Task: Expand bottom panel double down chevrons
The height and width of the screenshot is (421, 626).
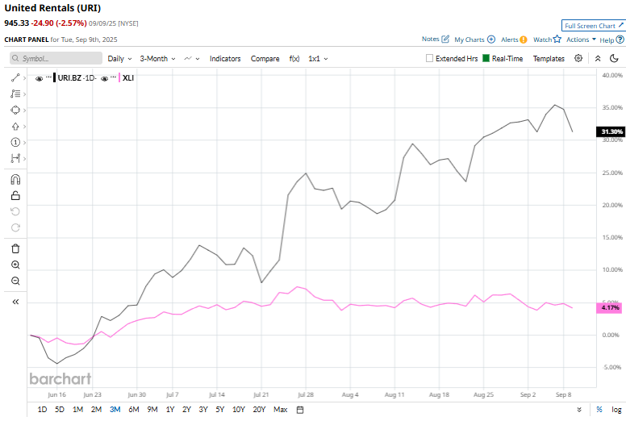Action: [579, 410]
